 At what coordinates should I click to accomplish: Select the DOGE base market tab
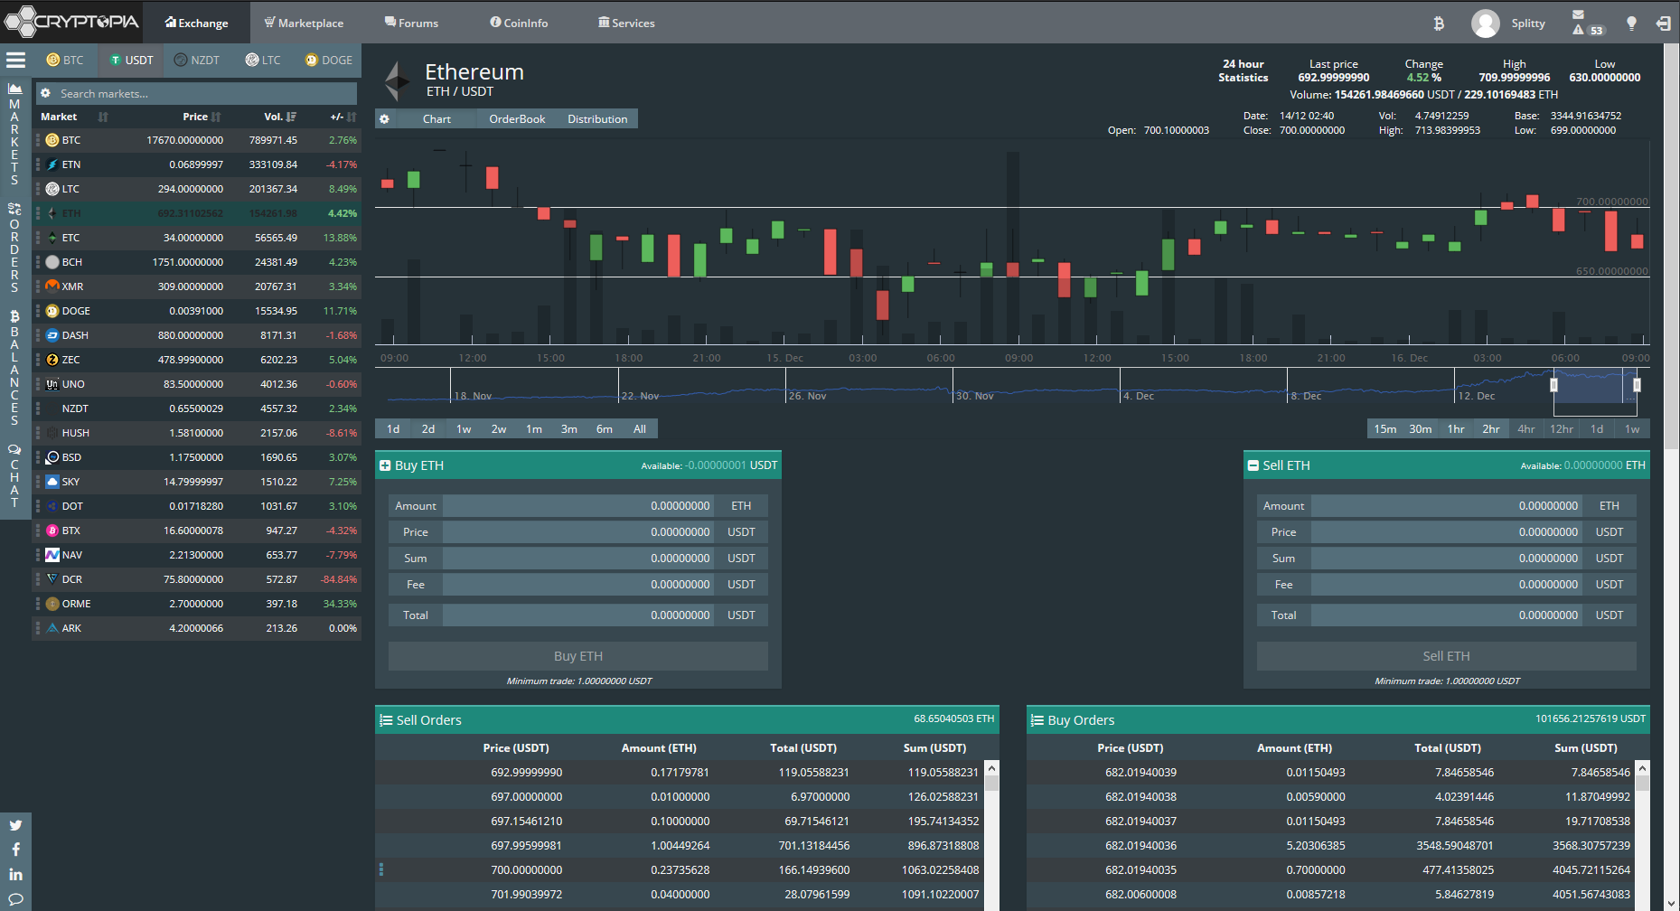pos(329,61)
